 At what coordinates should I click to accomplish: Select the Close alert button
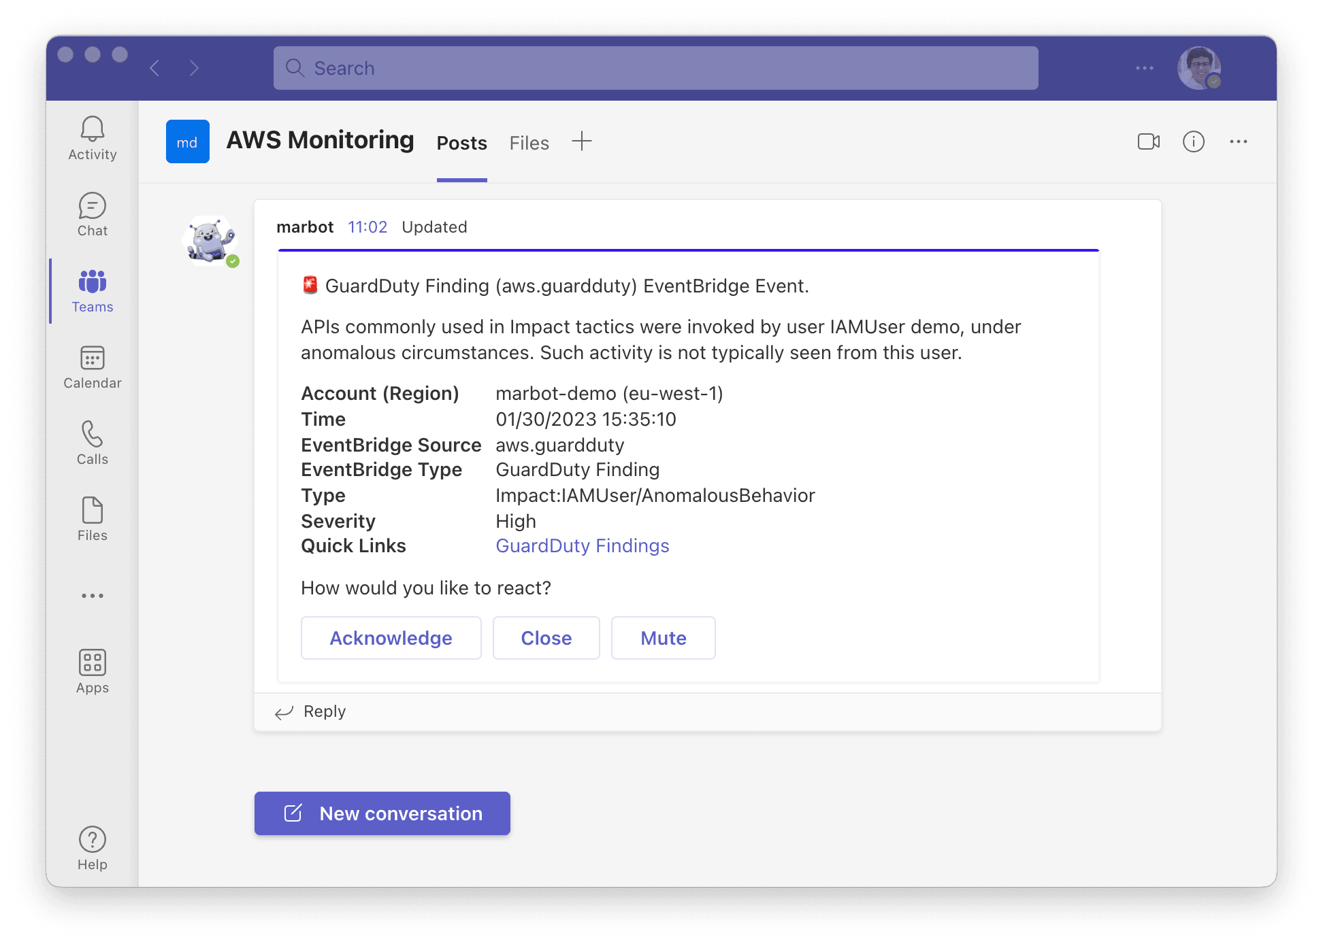(x=545, y=637)
